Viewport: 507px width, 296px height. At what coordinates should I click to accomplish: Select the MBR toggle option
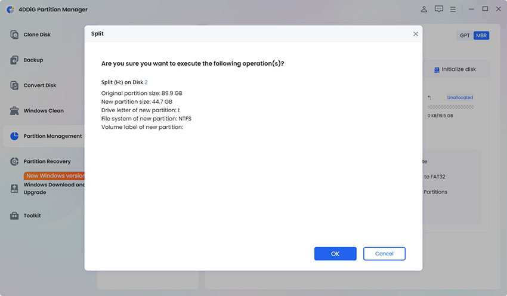click(481, 36)
